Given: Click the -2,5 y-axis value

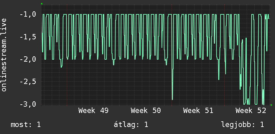Looking at the screenshot, I should 28,82.
